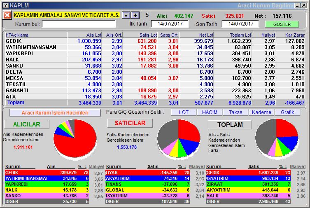Decrease count with the minus button
Screen dimensions: 310x208
click(126, 15)
